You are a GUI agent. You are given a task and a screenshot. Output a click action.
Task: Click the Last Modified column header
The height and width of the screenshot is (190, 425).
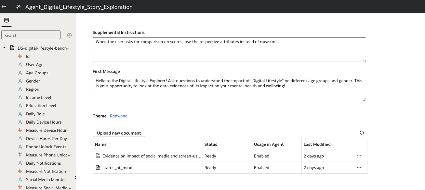(x=317, y=144)
